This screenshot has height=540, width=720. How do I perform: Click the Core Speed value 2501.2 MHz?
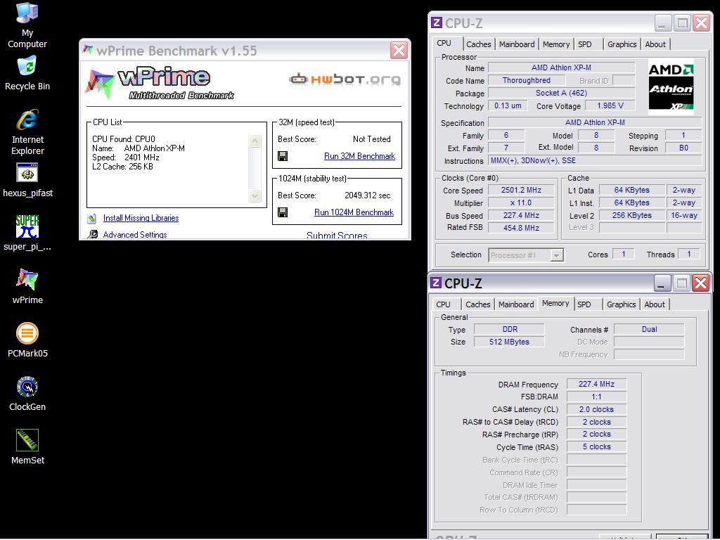click(x=521, y=190)
